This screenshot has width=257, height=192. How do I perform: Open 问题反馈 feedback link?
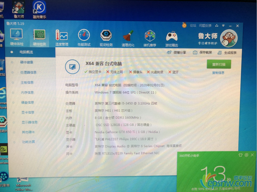pyautogui.click(x=205, y=26)
